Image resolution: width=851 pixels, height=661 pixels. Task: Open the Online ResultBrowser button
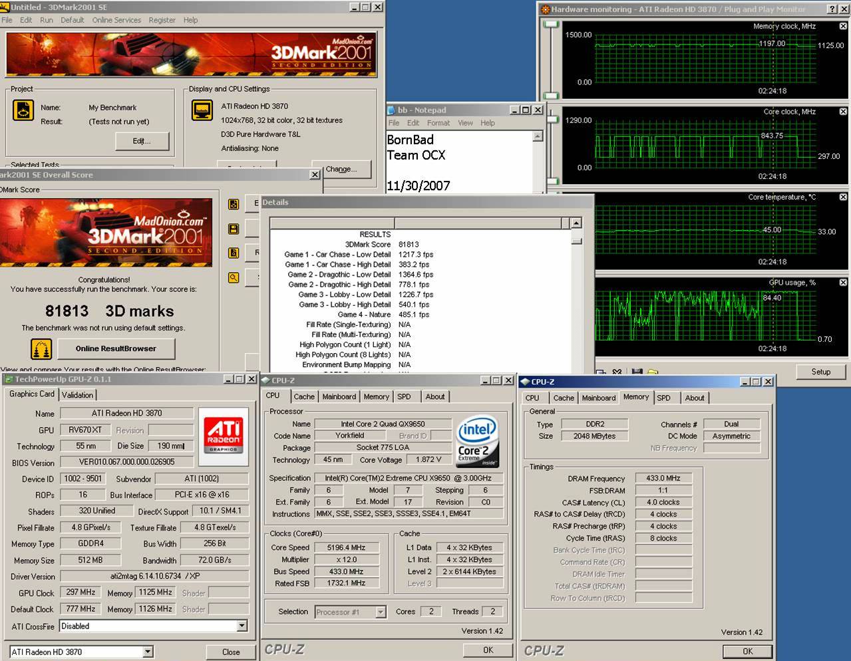click(116, 348)
